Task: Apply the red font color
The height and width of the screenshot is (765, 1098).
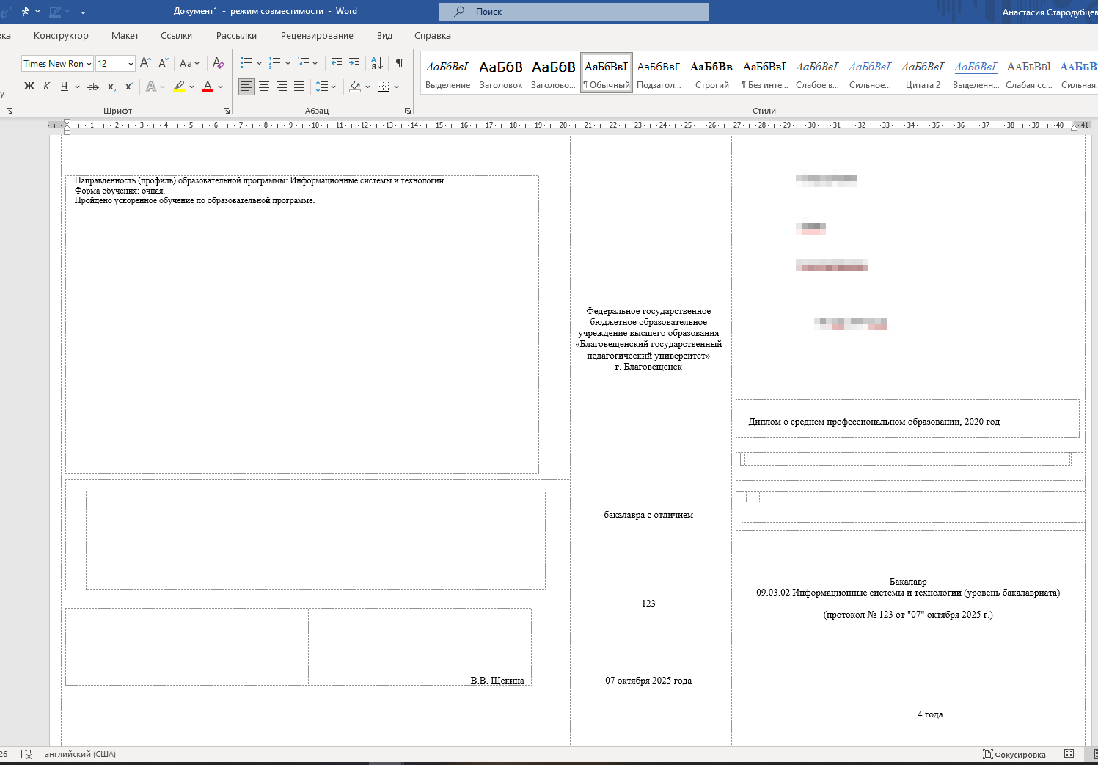Action: pos(208,87)
